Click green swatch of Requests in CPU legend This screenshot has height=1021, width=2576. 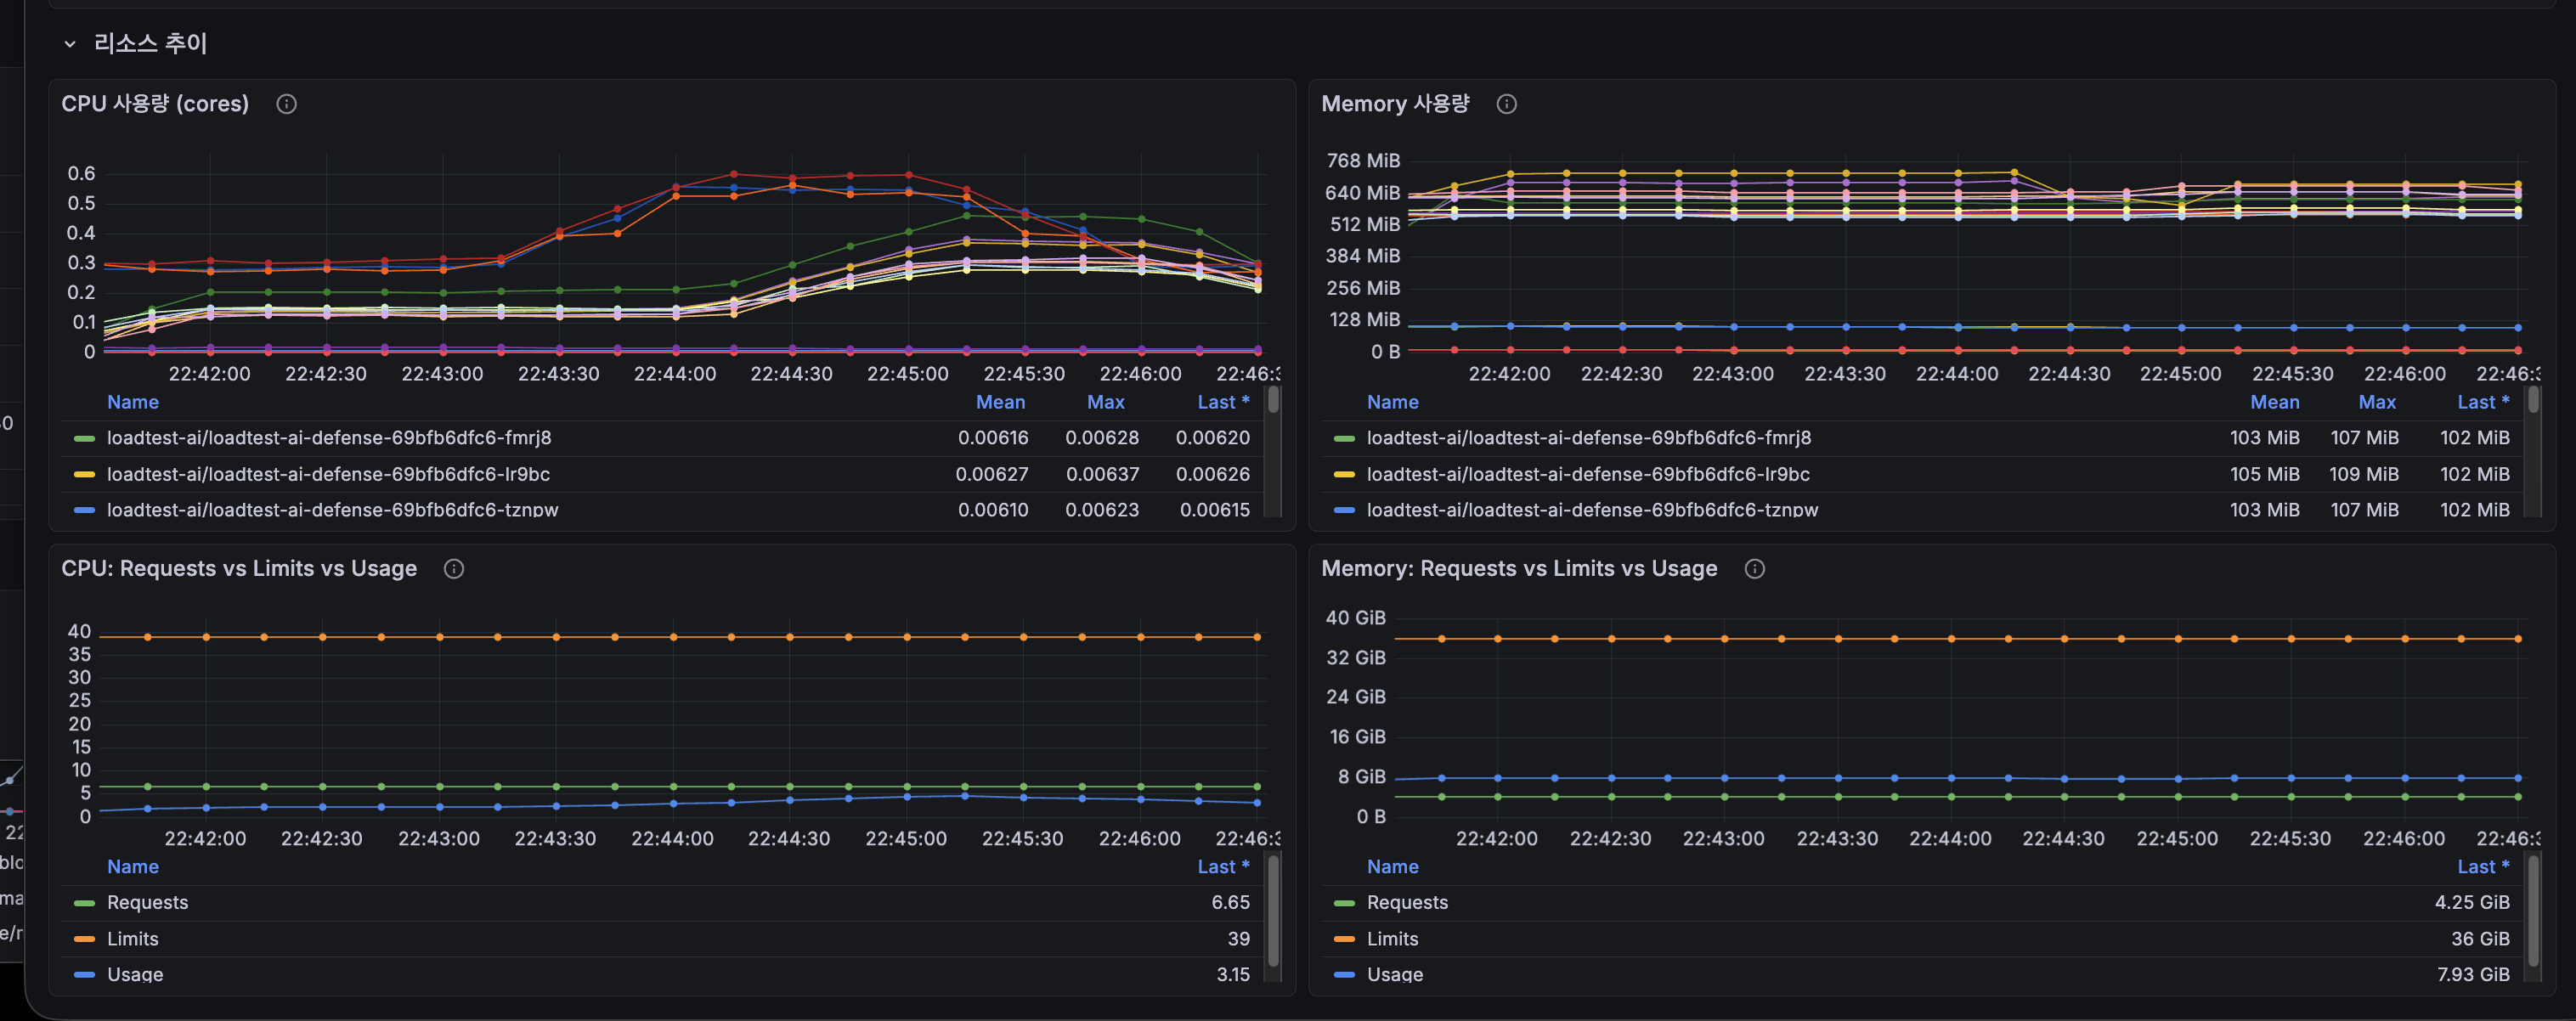tap(85, 903)
